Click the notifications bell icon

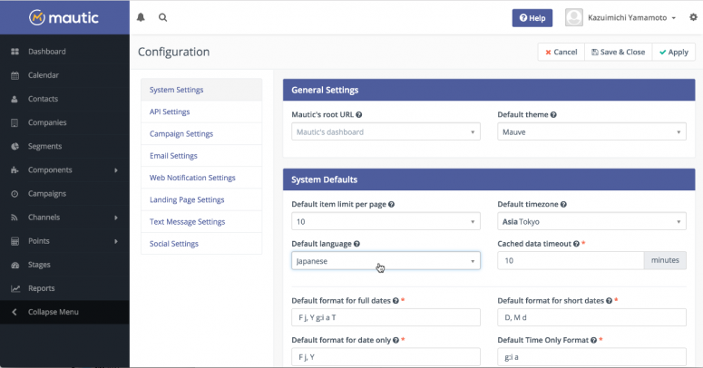point(141,17)
